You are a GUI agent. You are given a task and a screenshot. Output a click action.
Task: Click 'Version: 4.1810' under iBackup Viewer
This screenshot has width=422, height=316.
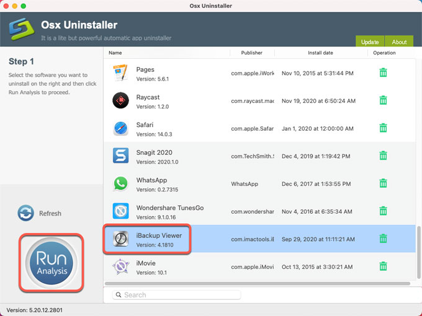pyautogui.click(x=155, y=245)
